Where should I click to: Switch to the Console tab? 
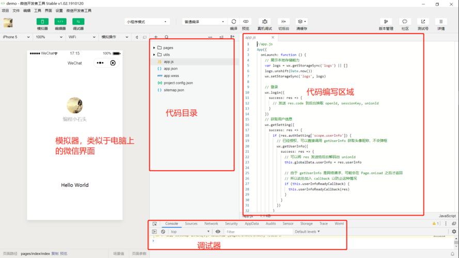[x=171, y=223]
